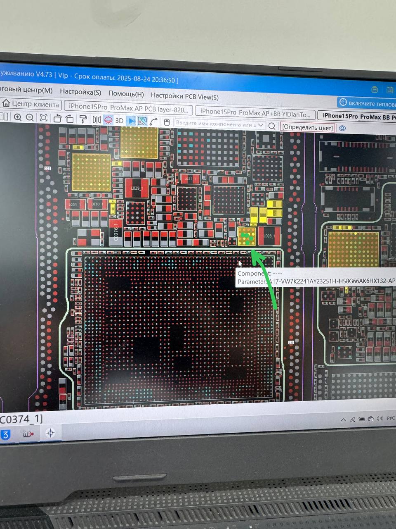This screenshot has width=396, height=529.
Task: Select the C0376_1 capacitor on the board
Action: pyautogui.click(x=116, y=232)
